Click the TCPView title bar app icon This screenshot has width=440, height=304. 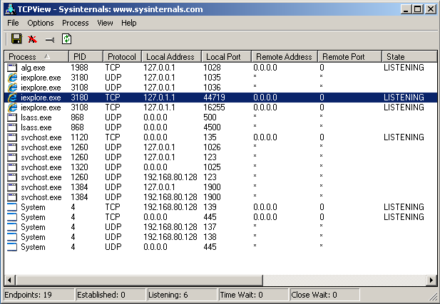(10, 9)
